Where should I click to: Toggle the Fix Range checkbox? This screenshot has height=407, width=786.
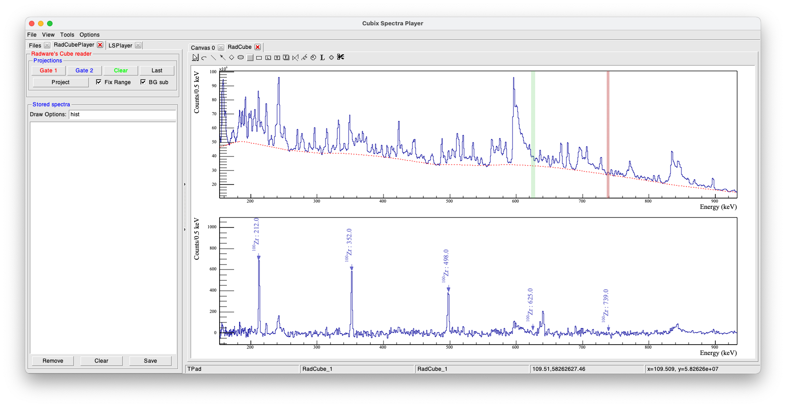(x=99, y=82)
